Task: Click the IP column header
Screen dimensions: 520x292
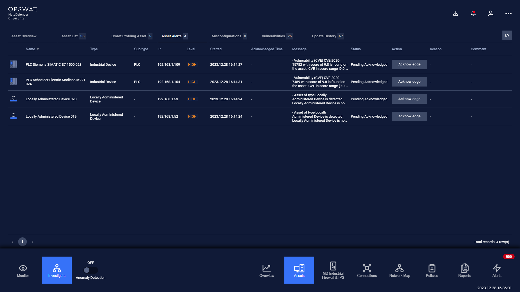Action: [x=159, y=49]
